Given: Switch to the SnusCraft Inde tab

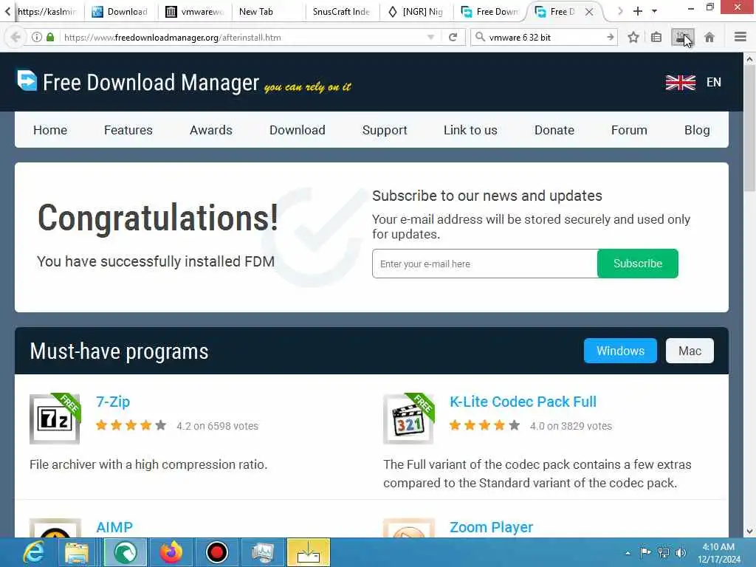Looking at the screenshot, I should pyautogui.click(x=342, y=12).
